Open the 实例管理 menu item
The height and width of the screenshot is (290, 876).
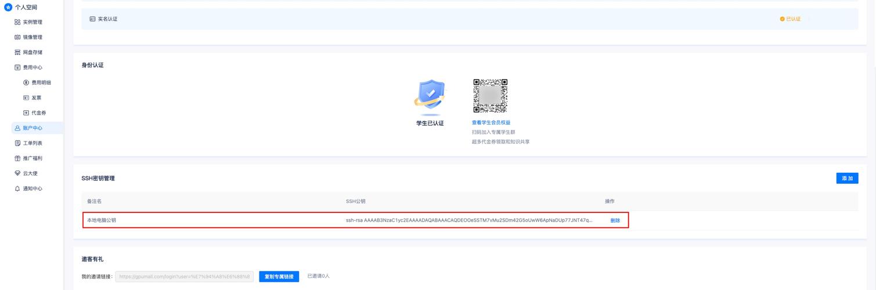pyautogui.click(x=33, y=22)
